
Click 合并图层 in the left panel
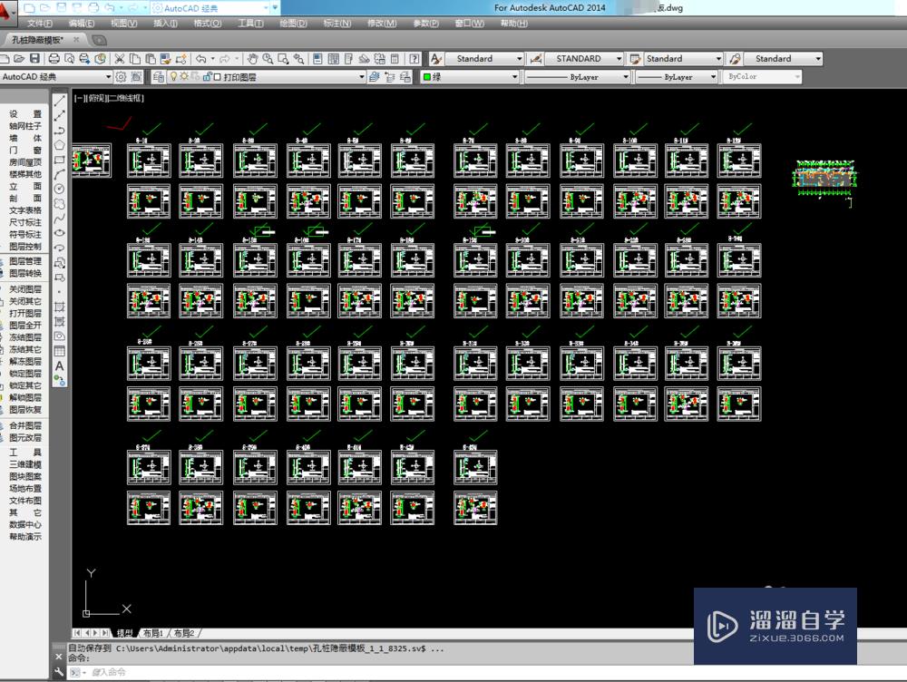(24, 425)
